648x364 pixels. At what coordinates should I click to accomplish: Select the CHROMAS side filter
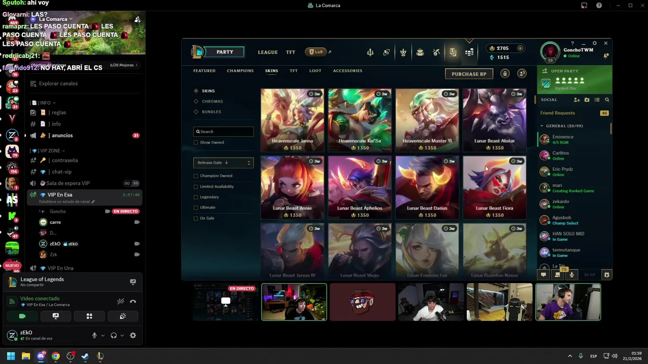(x=209, y=101)
